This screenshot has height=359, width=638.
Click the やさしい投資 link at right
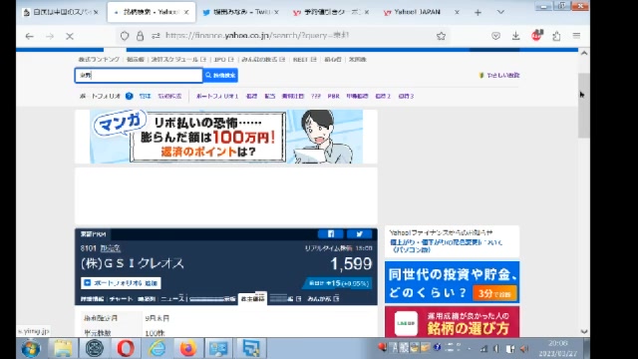pyautogui.click(x=499, y=76)
